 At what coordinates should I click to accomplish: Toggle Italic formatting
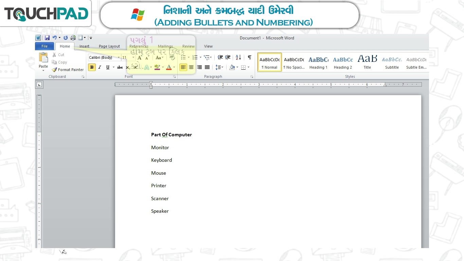tap(100, 67)
